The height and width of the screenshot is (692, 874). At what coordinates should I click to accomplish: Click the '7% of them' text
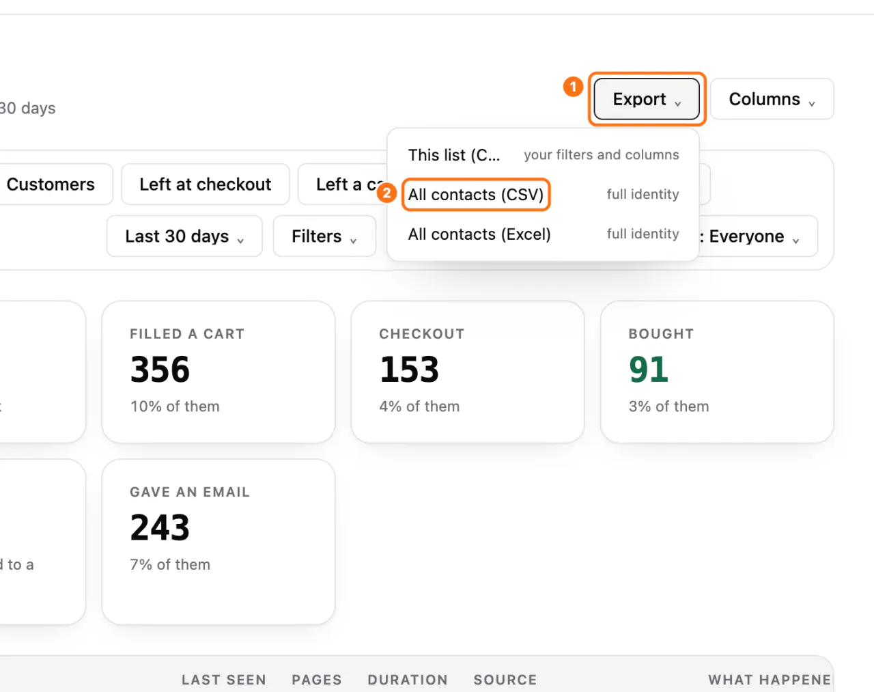point(171,565)
